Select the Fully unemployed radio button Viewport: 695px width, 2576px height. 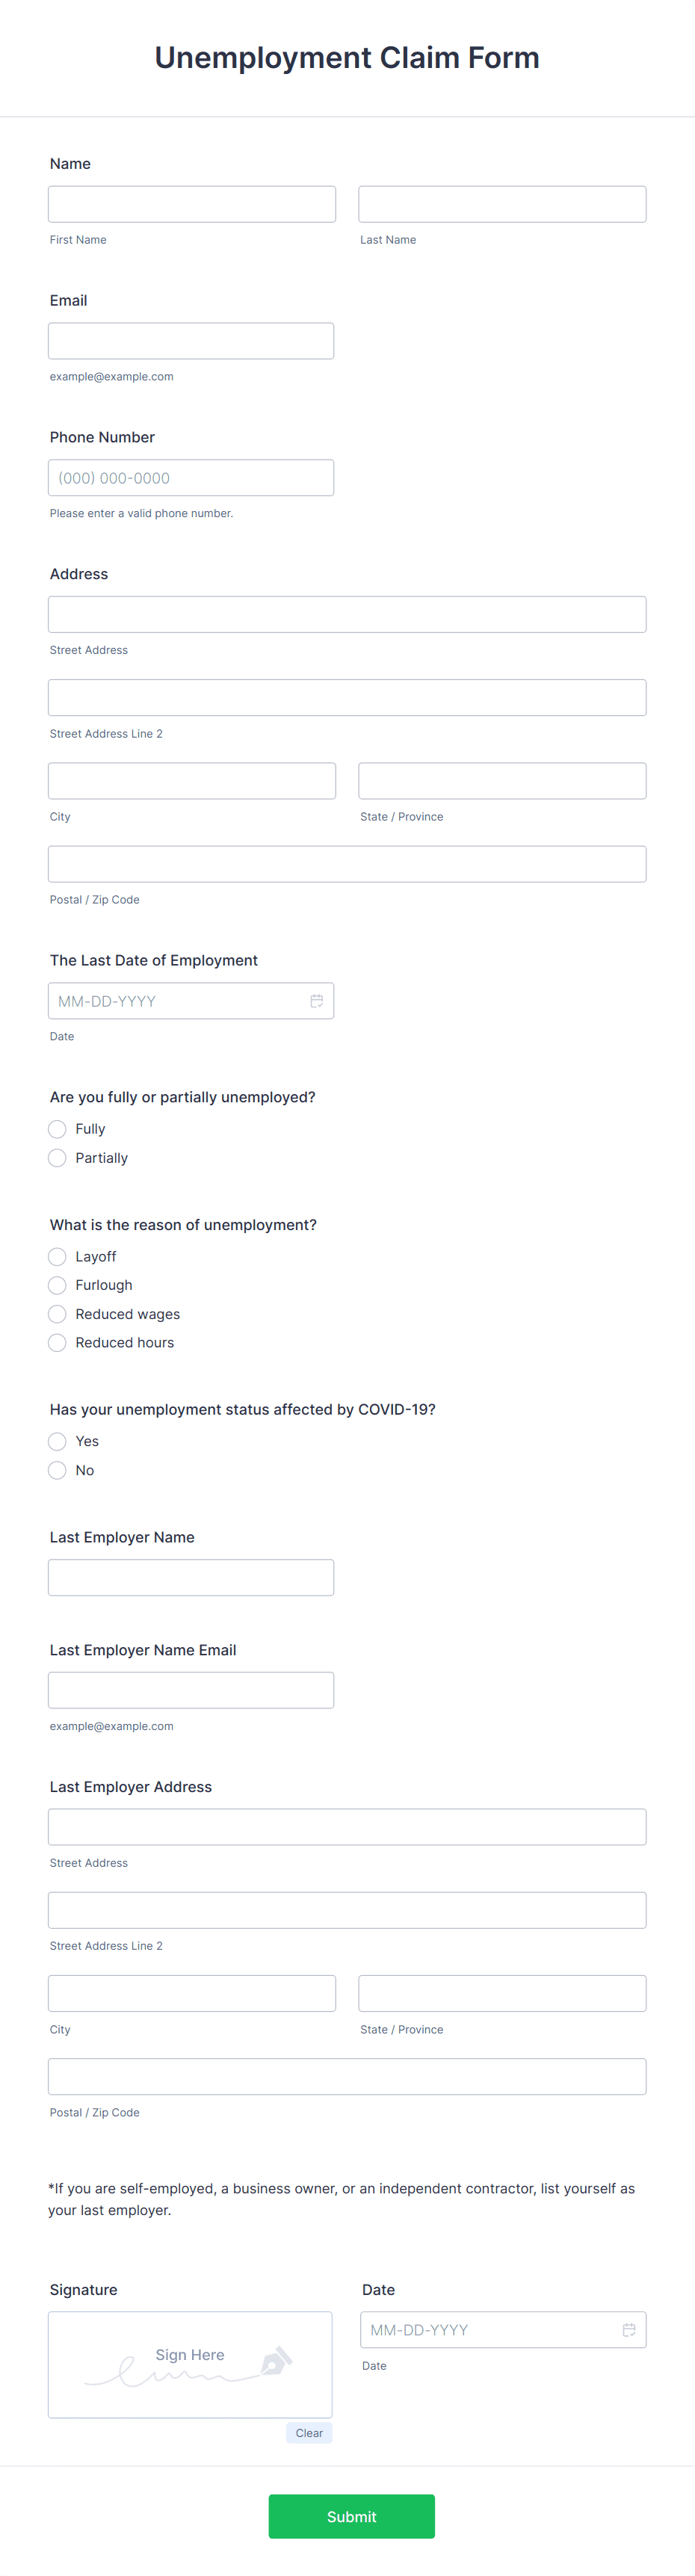coord(57,1129)
